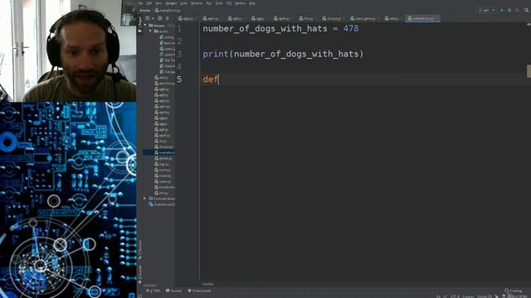
Task: Click the Stop icon in the run toolbar
Action: pos(517,11)
